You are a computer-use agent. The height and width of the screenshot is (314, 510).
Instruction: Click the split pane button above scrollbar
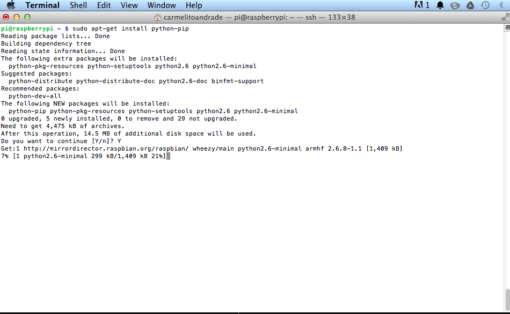coord(507,28)
